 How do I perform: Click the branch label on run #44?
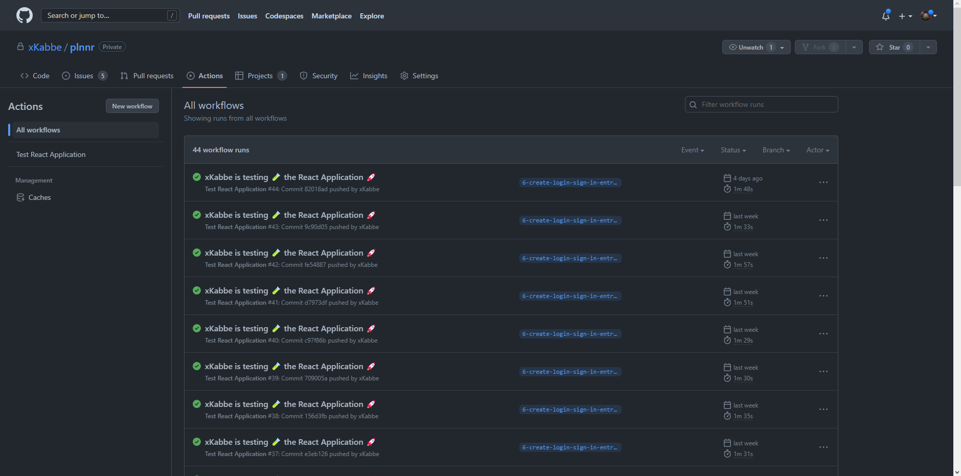click(570, 183)
